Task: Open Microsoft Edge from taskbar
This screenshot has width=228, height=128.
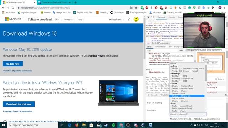Action: (69, 125)
